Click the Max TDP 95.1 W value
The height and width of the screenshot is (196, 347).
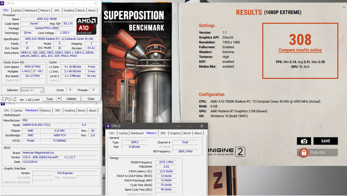[68, 24]
